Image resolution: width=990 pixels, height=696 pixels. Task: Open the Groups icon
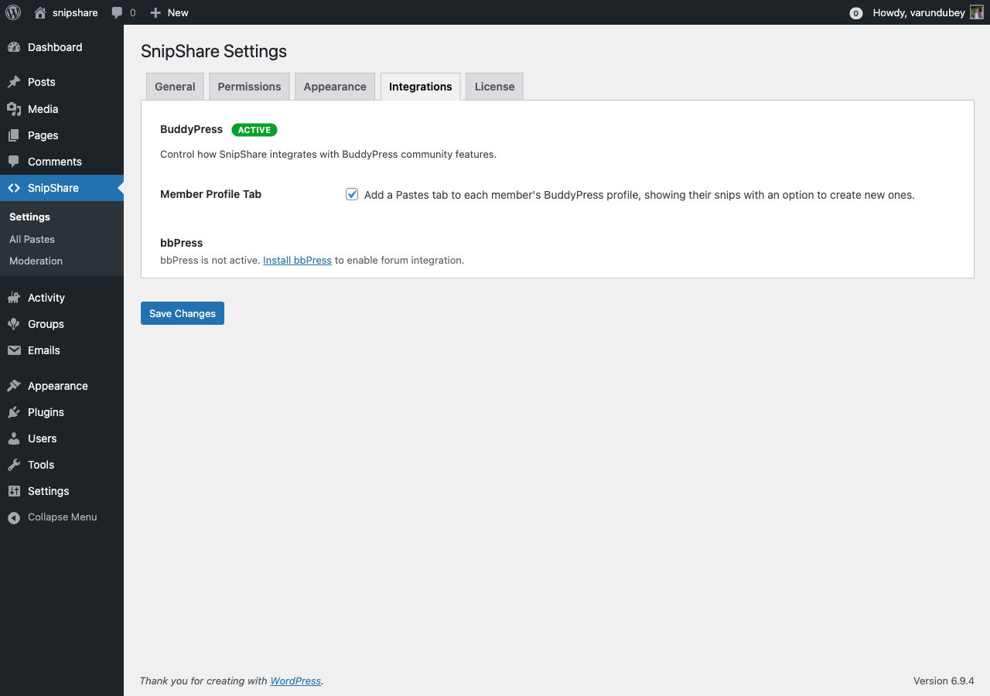[x=14, y=324]
